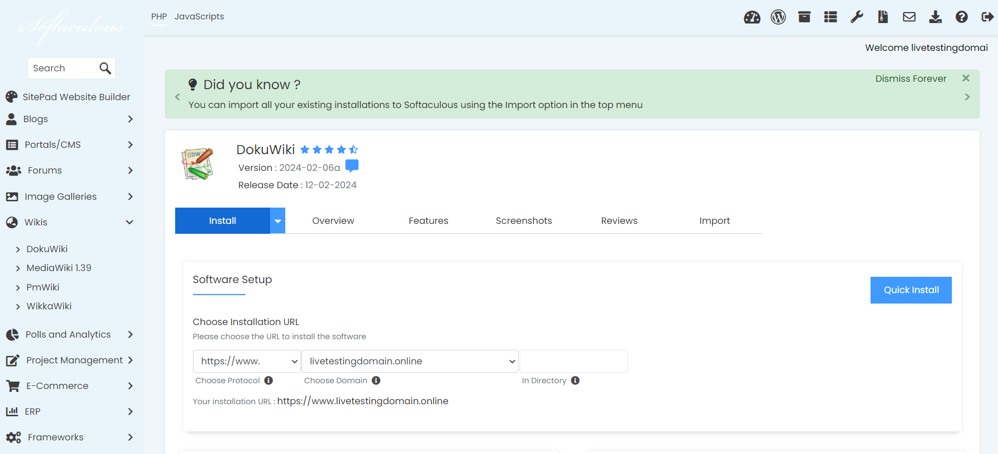Click the logout icon
The image size is (998, 454).
[x=988, y=17]
